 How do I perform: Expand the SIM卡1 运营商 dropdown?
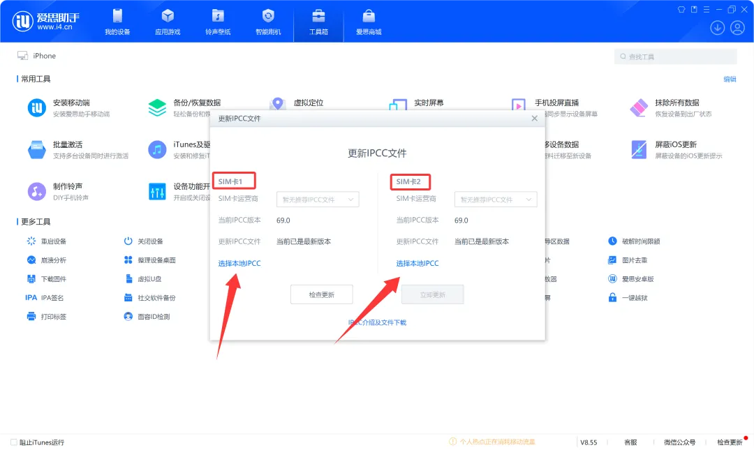click(x=318, y=199)
